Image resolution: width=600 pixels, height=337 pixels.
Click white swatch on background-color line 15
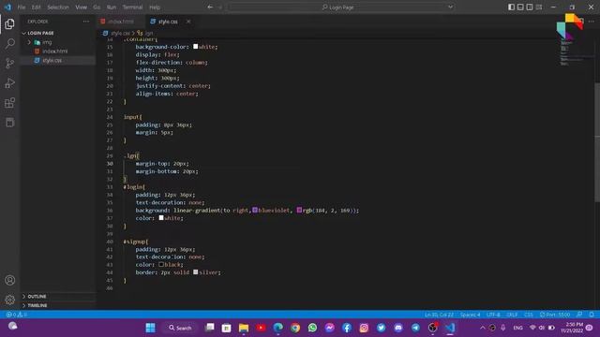196,46
